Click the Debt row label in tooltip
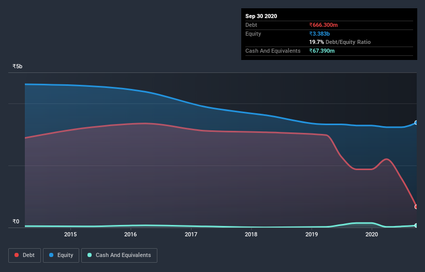This screenshot has height=272, width=425. [x=251, y=25]
